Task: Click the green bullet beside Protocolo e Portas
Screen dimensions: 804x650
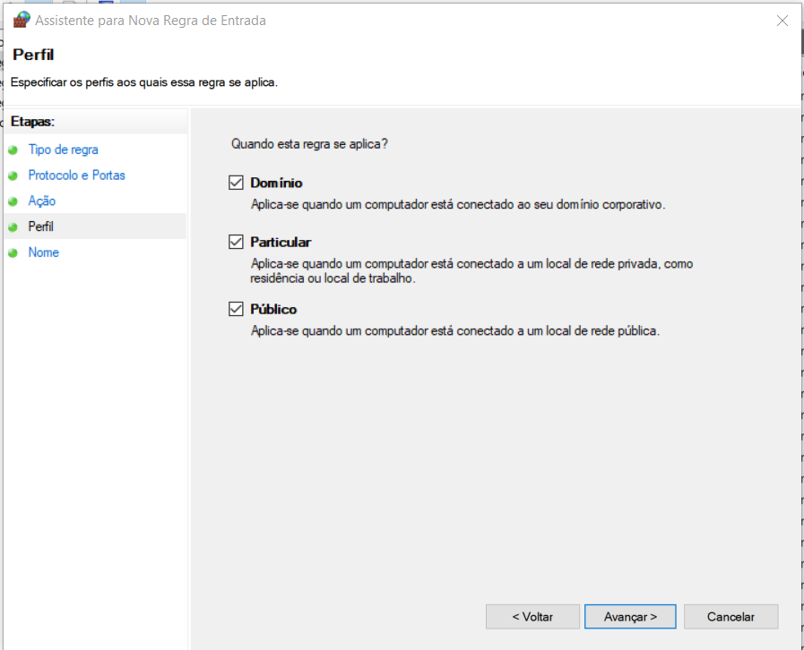Action: [x=13, y=176]
